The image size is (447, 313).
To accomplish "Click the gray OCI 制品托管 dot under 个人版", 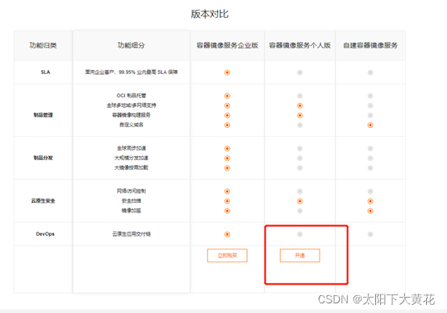I will coord(299,96).
